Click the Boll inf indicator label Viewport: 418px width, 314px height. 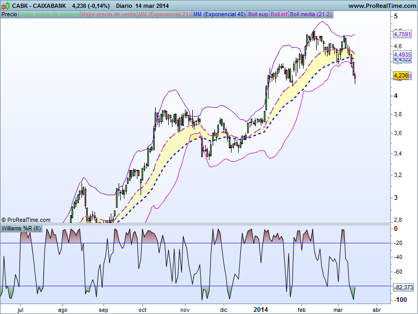coord(280,14)
